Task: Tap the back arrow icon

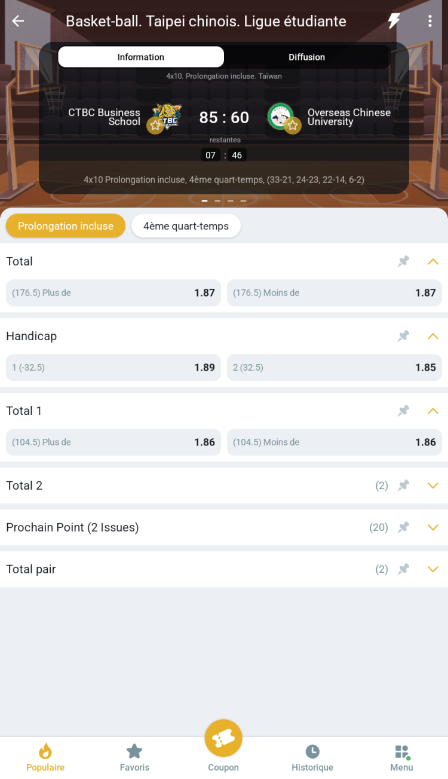Action: [x=18, y=21]
